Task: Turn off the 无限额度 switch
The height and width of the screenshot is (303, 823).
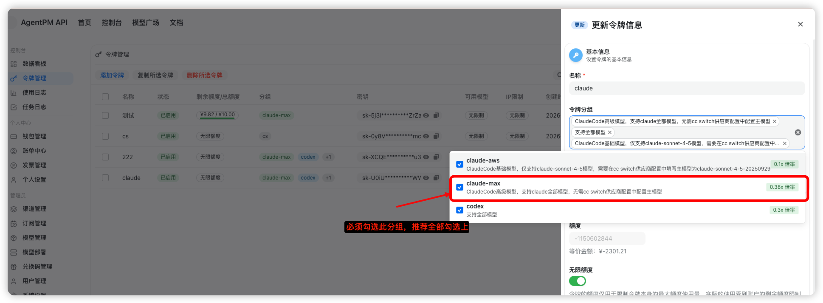Action: 578,281
